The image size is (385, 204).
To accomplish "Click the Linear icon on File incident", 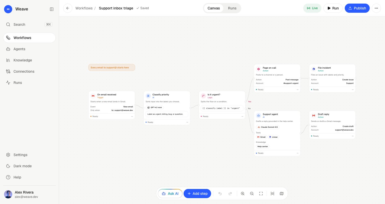I will [313, 69].
